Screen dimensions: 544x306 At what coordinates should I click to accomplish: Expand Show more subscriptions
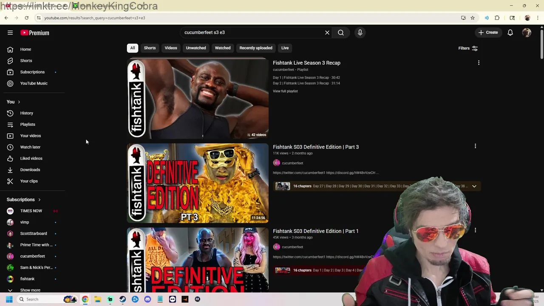(x=34, y=290)
